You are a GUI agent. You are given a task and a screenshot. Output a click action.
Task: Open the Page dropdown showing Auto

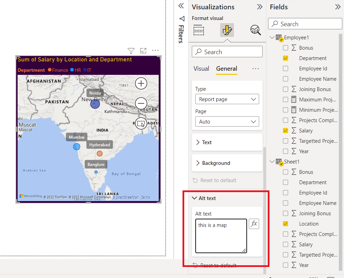coord(227,121)
